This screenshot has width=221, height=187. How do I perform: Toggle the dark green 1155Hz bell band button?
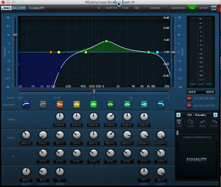110,104
